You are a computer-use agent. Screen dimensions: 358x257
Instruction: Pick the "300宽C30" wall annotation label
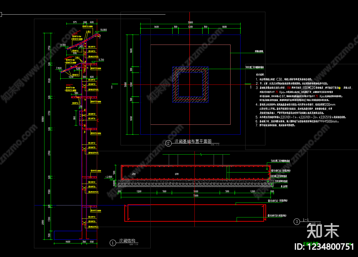click(x=254, y=67)
